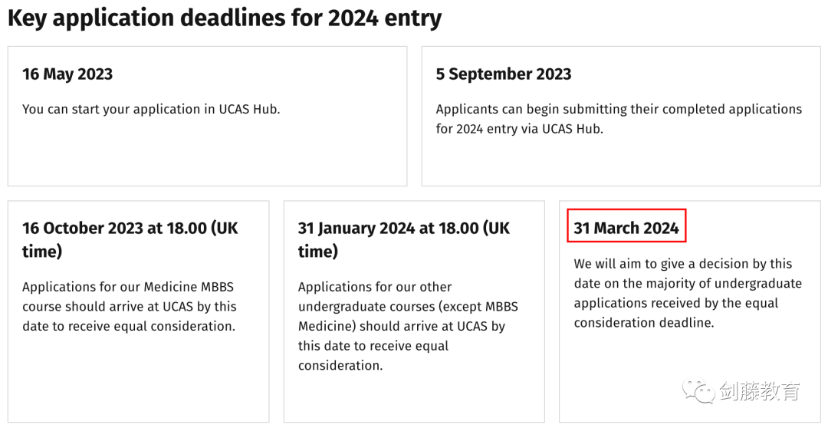Select the 16 May 2023 heading
The height and width of the screenshot is (428, 828).
click(67, 74)
